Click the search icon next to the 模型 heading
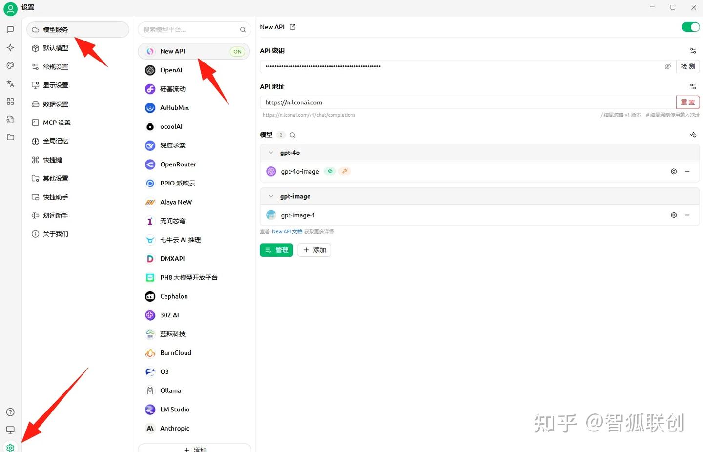Viewport: 703px width, 452px height. [292, 135]
